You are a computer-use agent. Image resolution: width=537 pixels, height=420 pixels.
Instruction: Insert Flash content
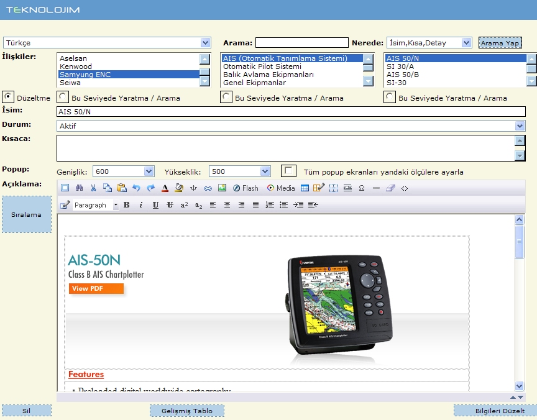[246, 188]
